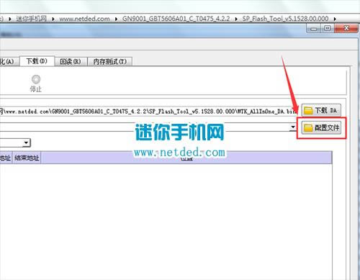The image size is (360, 280).
Task: Expand arrow between www.netded.com and GN9001 folder
Action: point(116,19)
